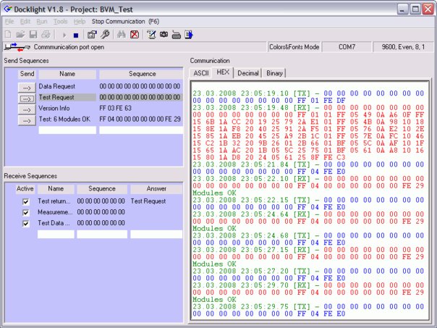Click the Communication port open status text

click(69, 47)
